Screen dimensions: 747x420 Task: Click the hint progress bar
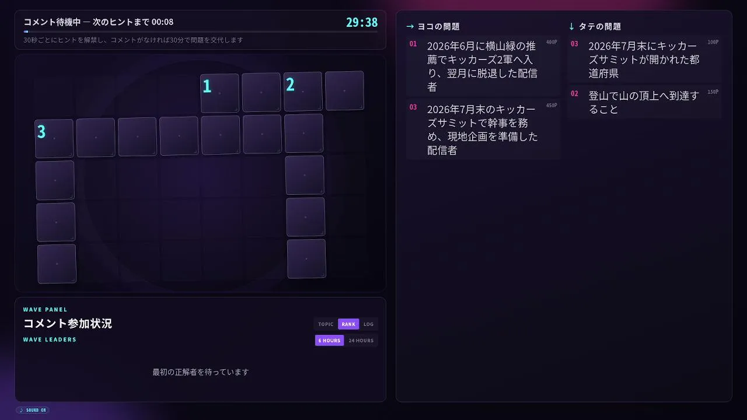[200, 32]
